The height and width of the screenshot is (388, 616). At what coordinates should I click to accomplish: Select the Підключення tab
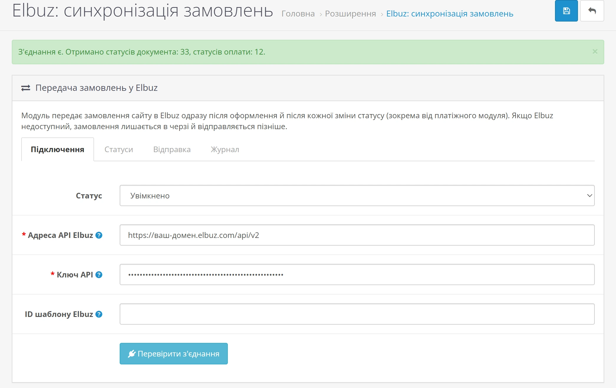[57, 149]
